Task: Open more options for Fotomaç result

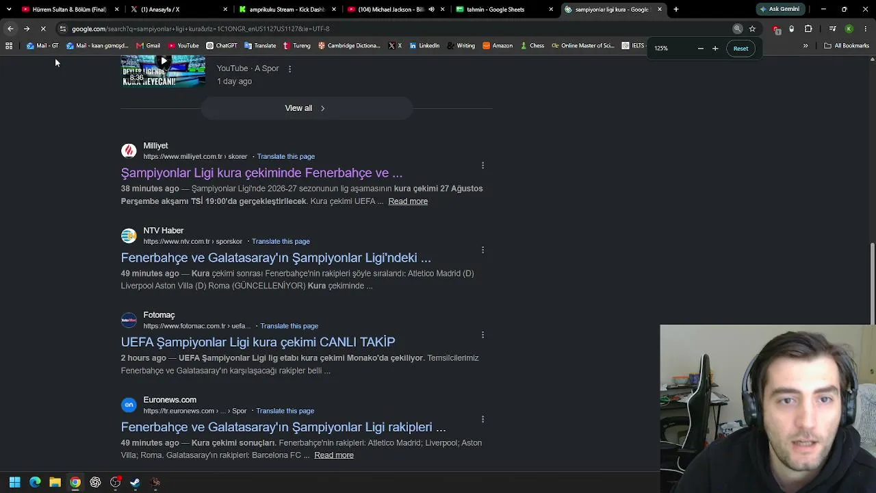Action: click(x=482, y=335)
